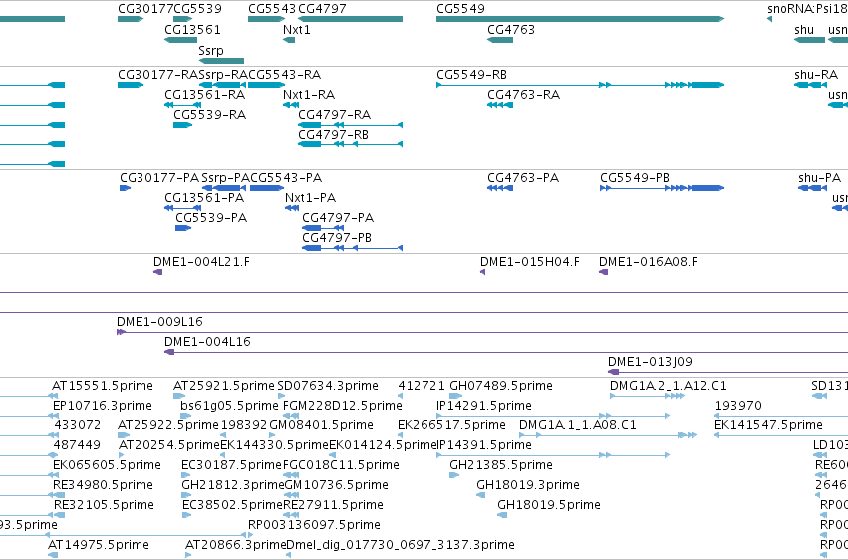
Task: Select the CG4763 gene label
Action: [x=511, y=29]
